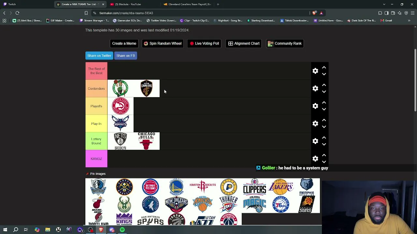Move Playoffs tier down with arrow
Image resolution: width=417 pixels, height=234 pixels.
click(324, 109)
